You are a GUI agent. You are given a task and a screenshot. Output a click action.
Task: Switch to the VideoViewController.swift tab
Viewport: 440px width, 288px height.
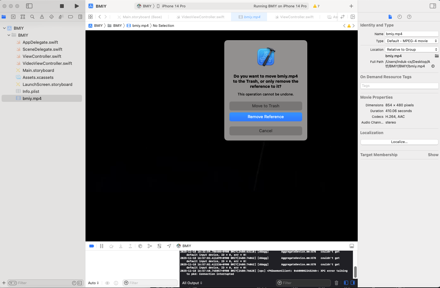tap(203, 17)
